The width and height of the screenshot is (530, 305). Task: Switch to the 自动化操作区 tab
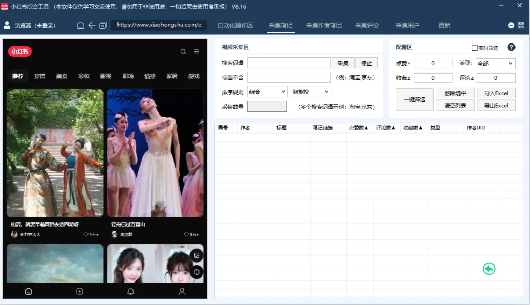(235, 25)
